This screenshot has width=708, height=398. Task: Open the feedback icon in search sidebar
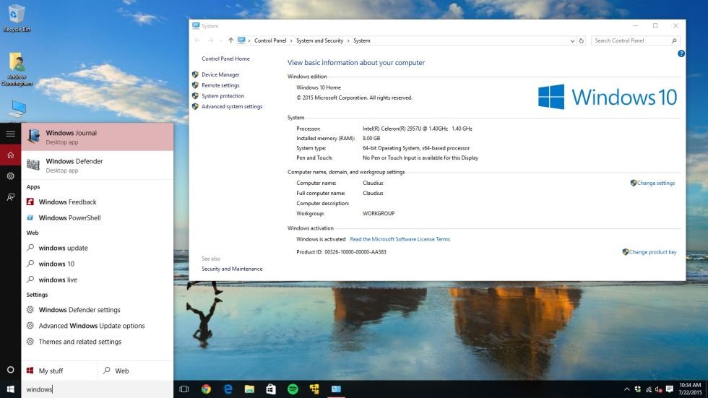click(x=10, y=197)
